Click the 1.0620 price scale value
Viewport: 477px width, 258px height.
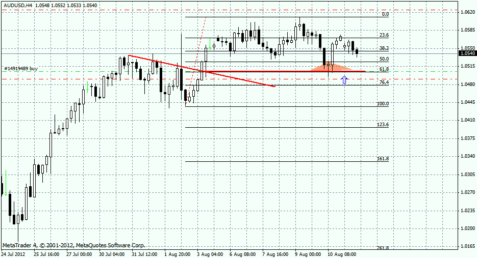pos(468,12)
